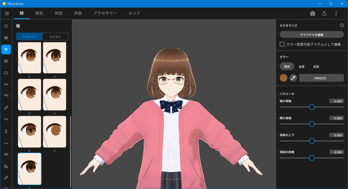348x189 pixels.
Task: Select the mouth curve icon
Action: click(x=6, y=143)
